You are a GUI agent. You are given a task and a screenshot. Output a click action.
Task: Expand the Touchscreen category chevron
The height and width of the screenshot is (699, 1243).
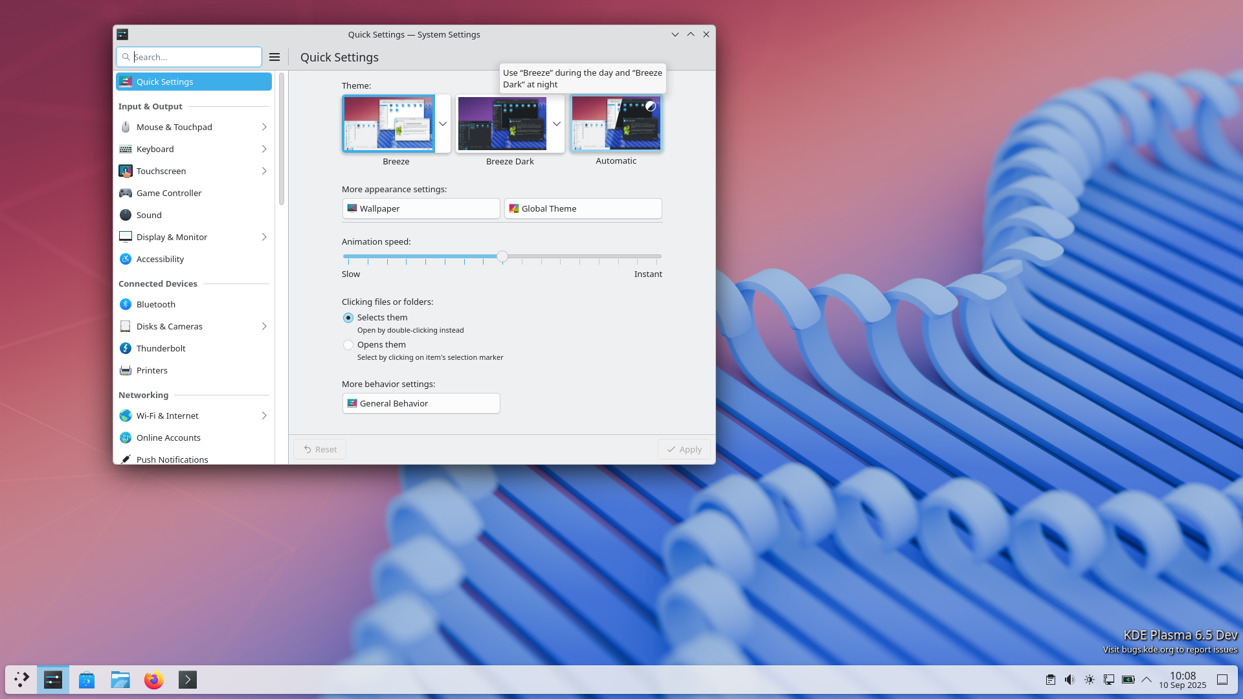(264, 171)
